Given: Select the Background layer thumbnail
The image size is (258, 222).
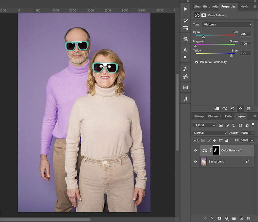Looking at the screenshot, I should [203, 161].
